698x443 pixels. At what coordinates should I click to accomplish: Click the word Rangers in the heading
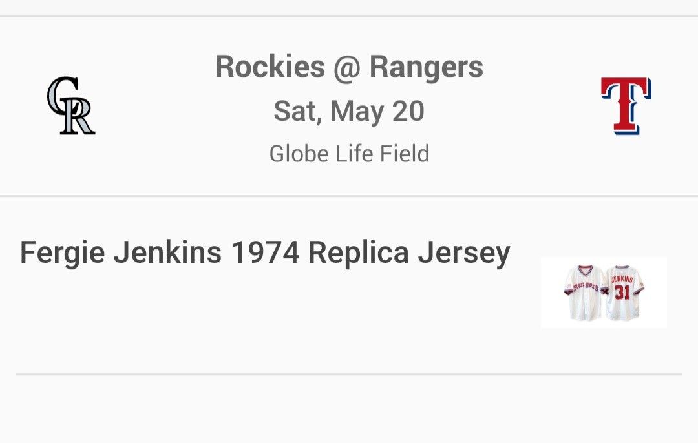pyautogui.click(x=427, y=67)
